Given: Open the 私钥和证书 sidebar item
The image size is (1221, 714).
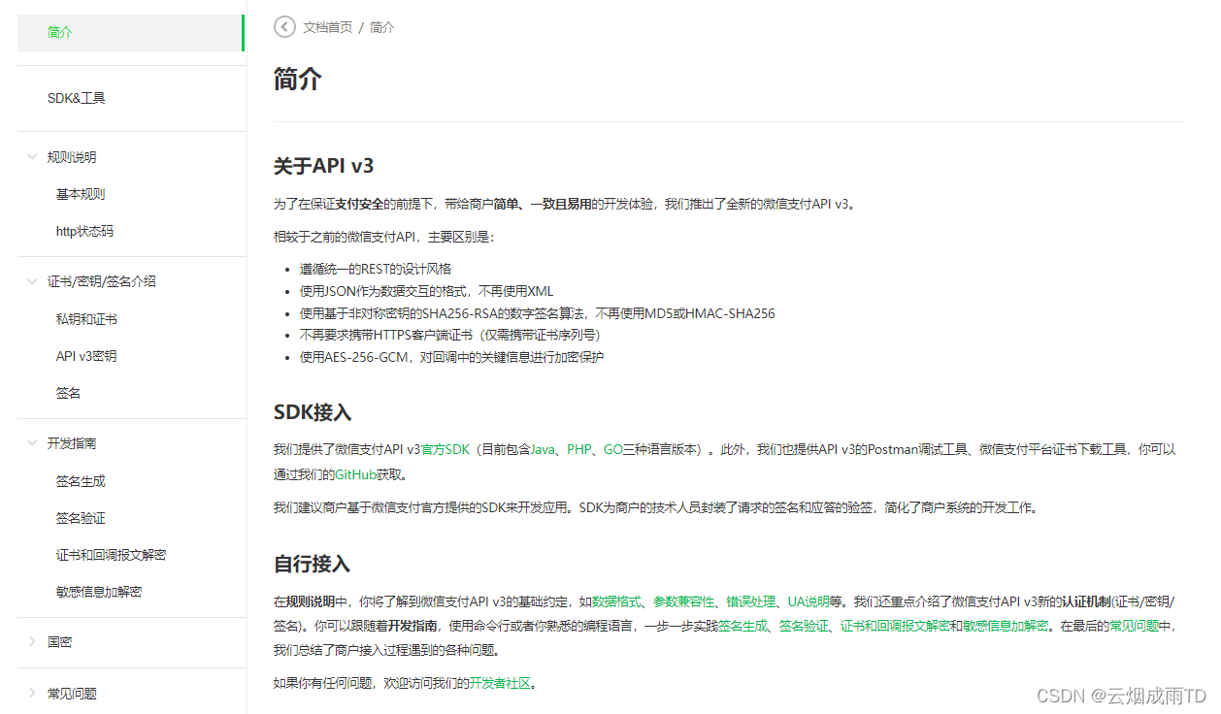Looking at the screenshot, I should [86, 319].
